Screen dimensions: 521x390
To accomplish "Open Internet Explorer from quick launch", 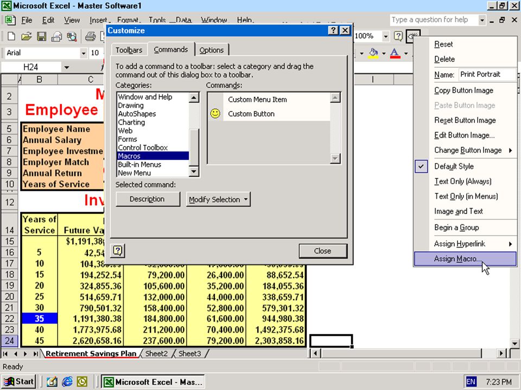I will tap(67, 381).
